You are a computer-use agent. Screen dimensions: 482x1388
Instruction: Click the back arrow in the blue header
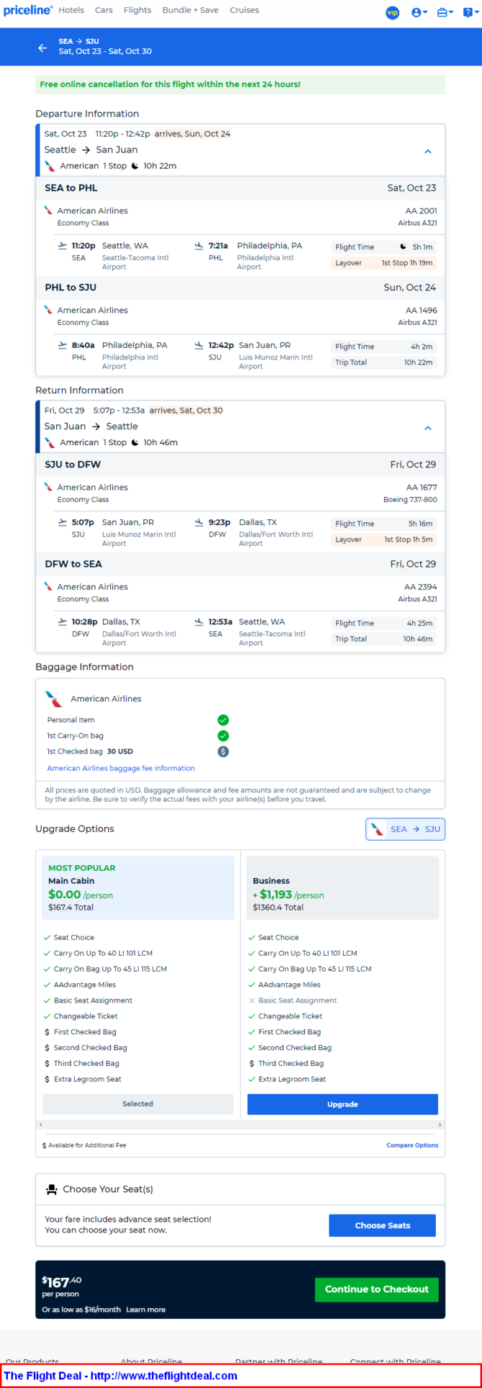coord(42,47)
